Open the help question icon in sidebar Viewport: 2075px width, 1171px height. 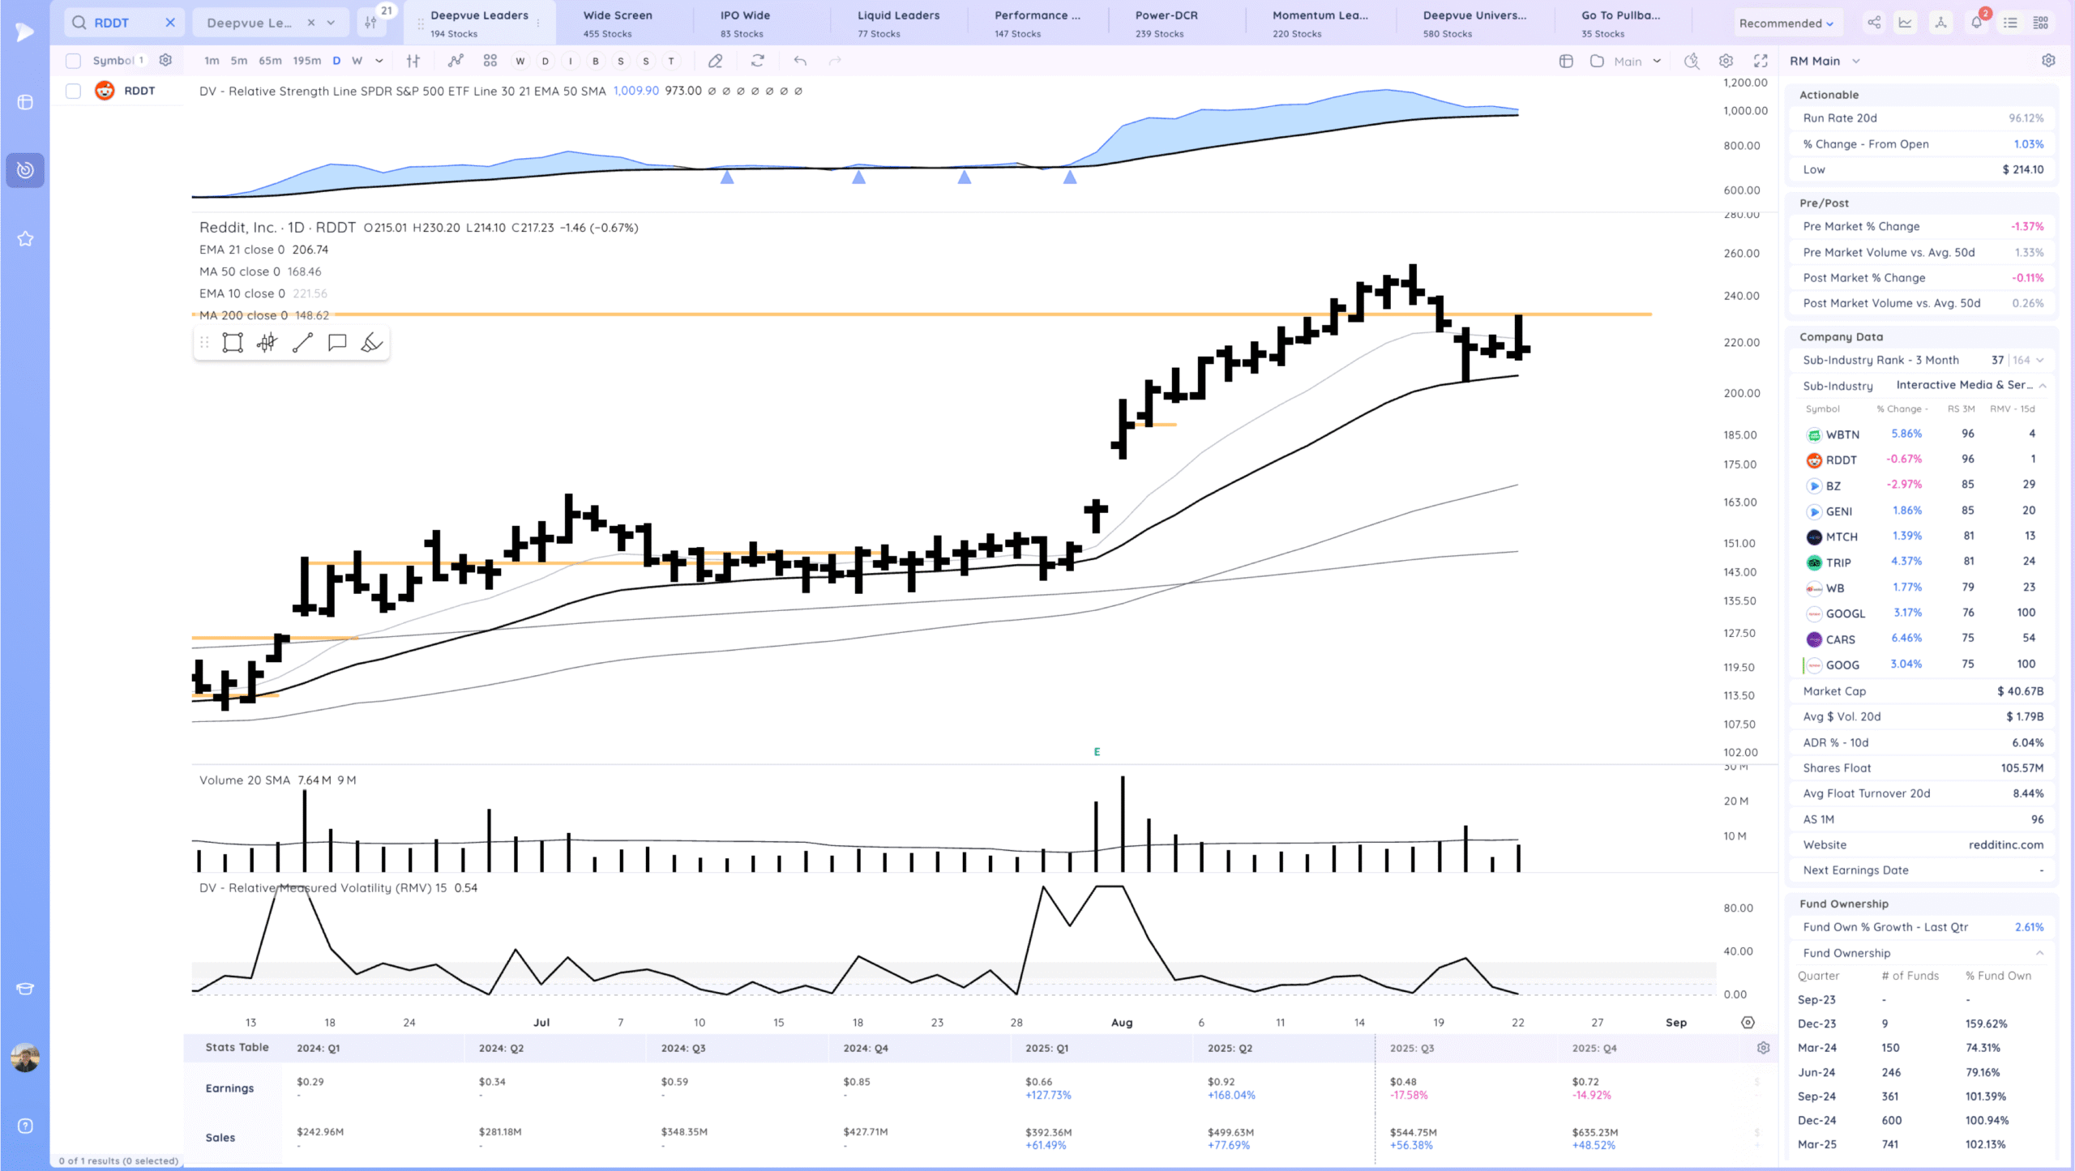(25, 1126)
